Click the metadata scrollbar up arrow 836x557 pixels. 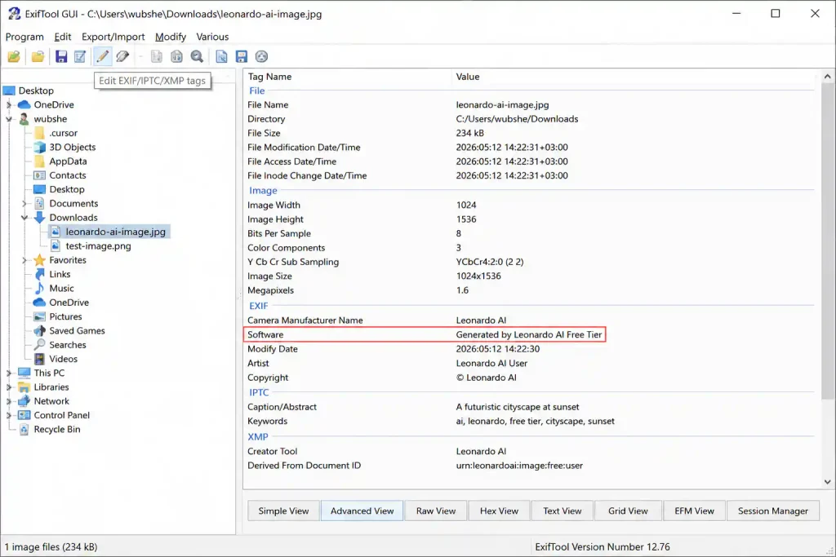828,77
